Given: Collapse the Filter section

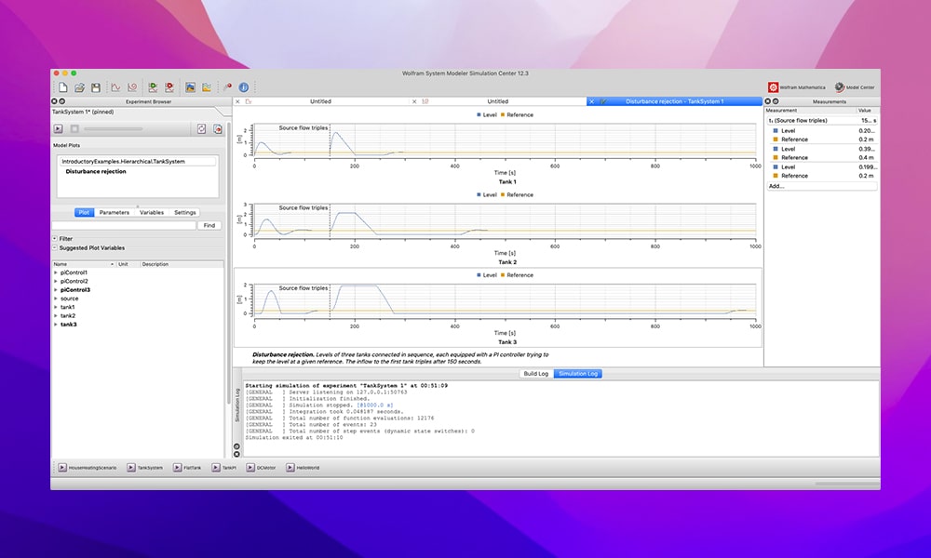Looking at the screenshot, I should click(x=54, y=238).
